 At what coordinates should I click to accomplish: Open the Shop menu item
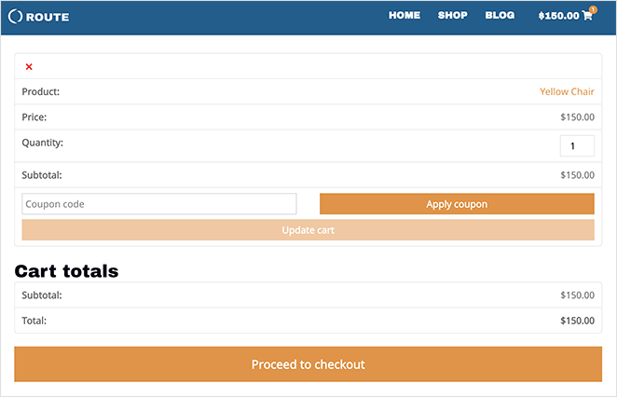point(453,15)
